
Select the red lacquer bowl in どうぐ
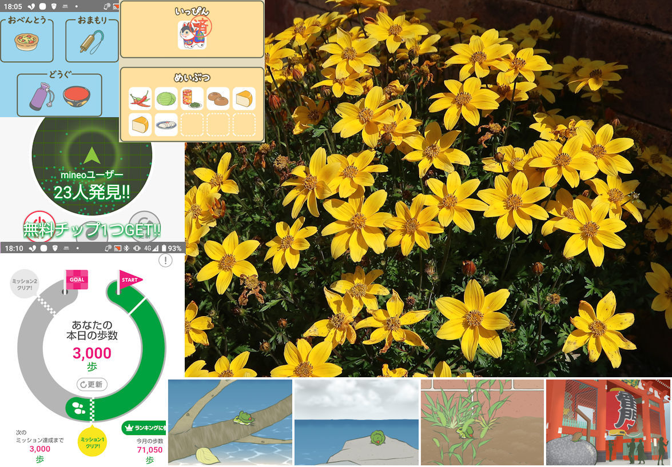click(77, 96)
